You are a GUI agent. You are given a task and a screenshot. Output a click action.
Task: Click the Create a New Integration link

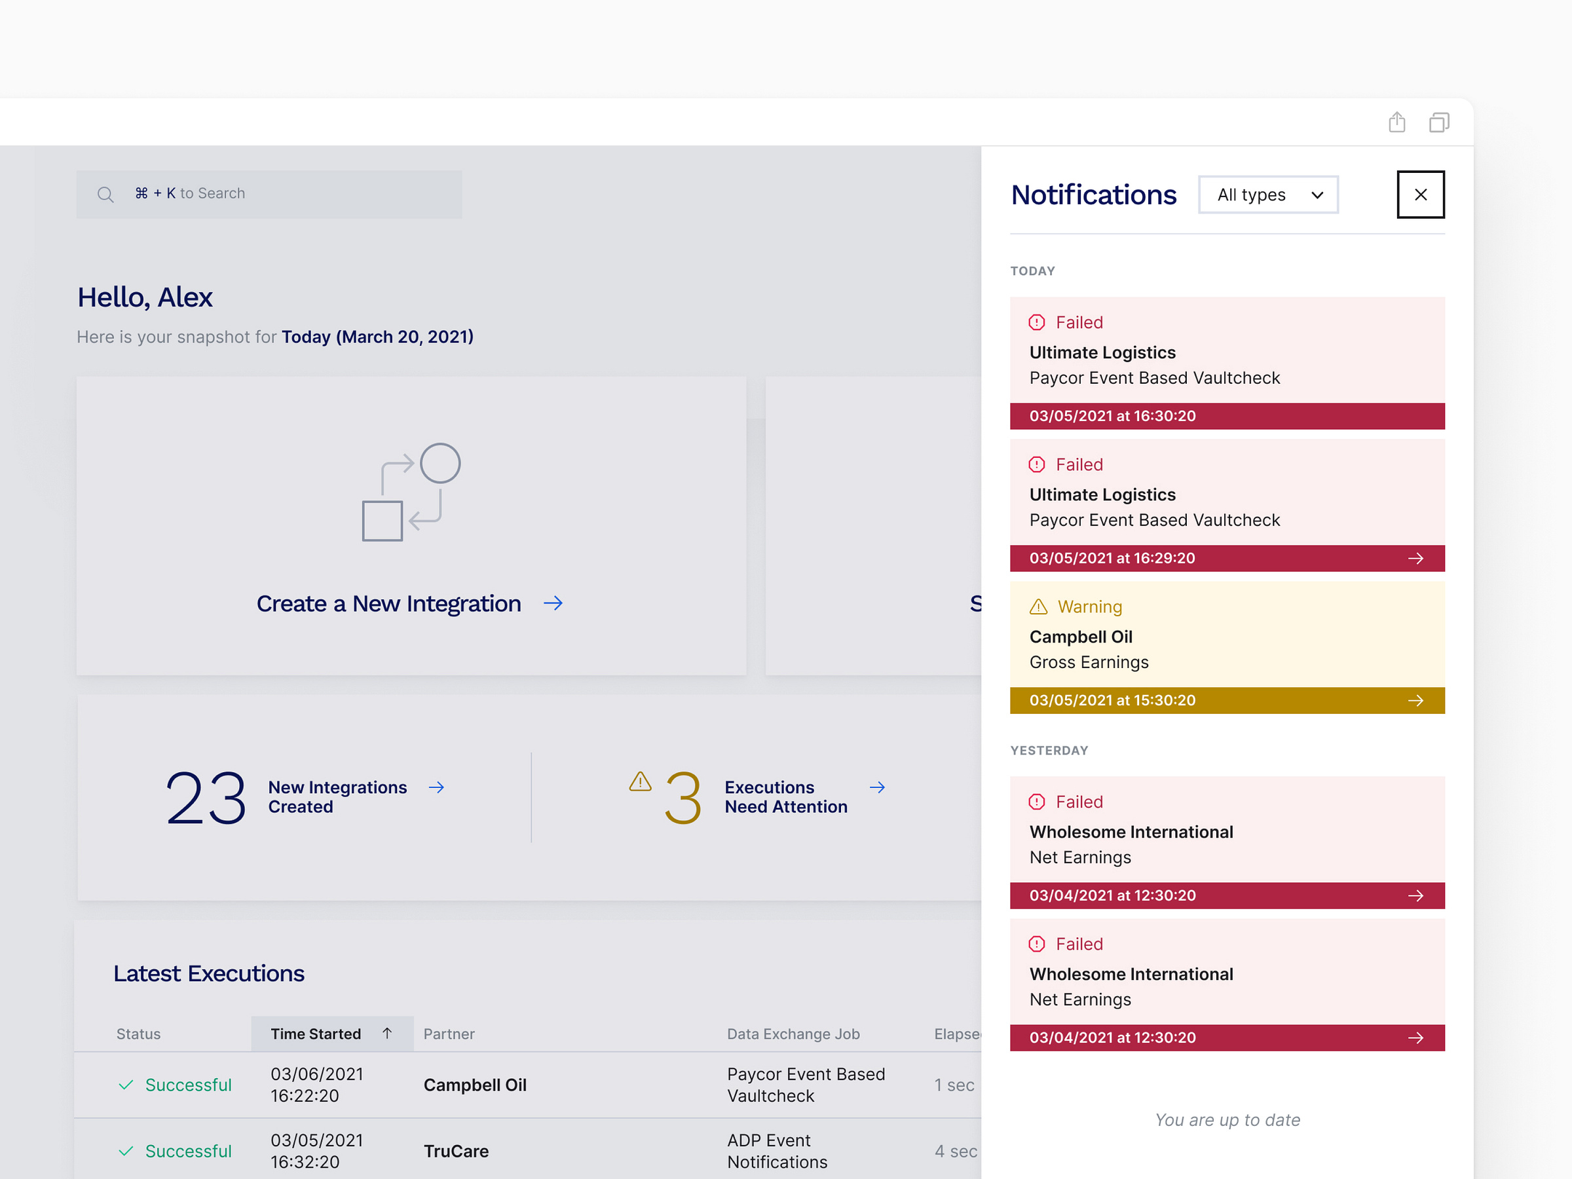tap(388, 603)
